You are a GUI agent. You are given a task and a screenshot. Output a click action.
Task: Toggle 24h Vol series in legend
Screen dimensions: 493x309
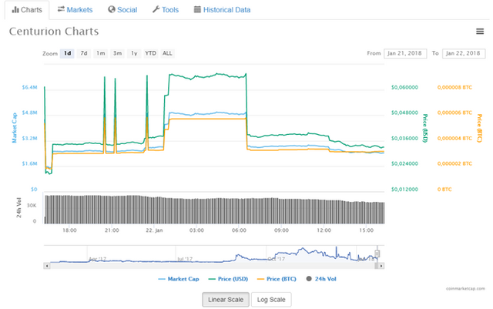321,279
